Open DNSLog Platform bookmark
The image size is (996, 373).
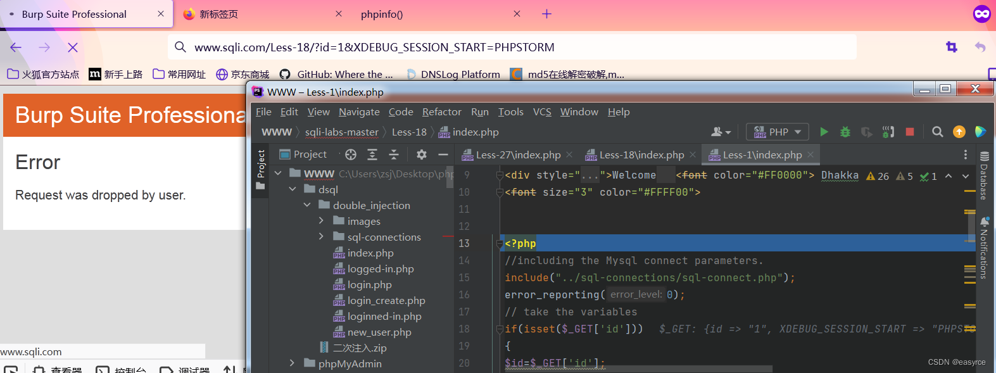point(453,75)
